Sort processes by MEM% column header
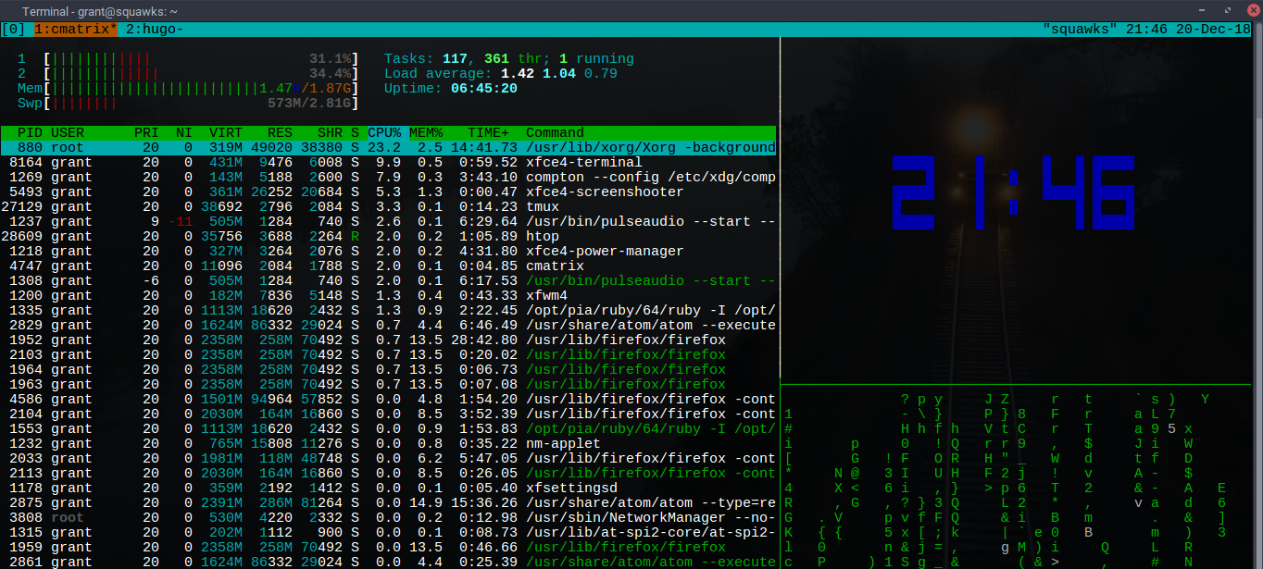This screenshot has height=569, width=1263. tap(427, 133)
